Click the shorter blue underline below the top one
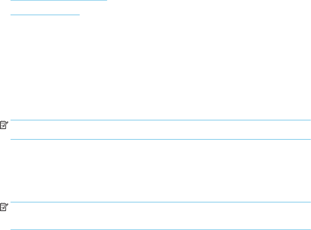Image resolution: width=311 pixels, height=230 pixels. (x=45, y=15)
